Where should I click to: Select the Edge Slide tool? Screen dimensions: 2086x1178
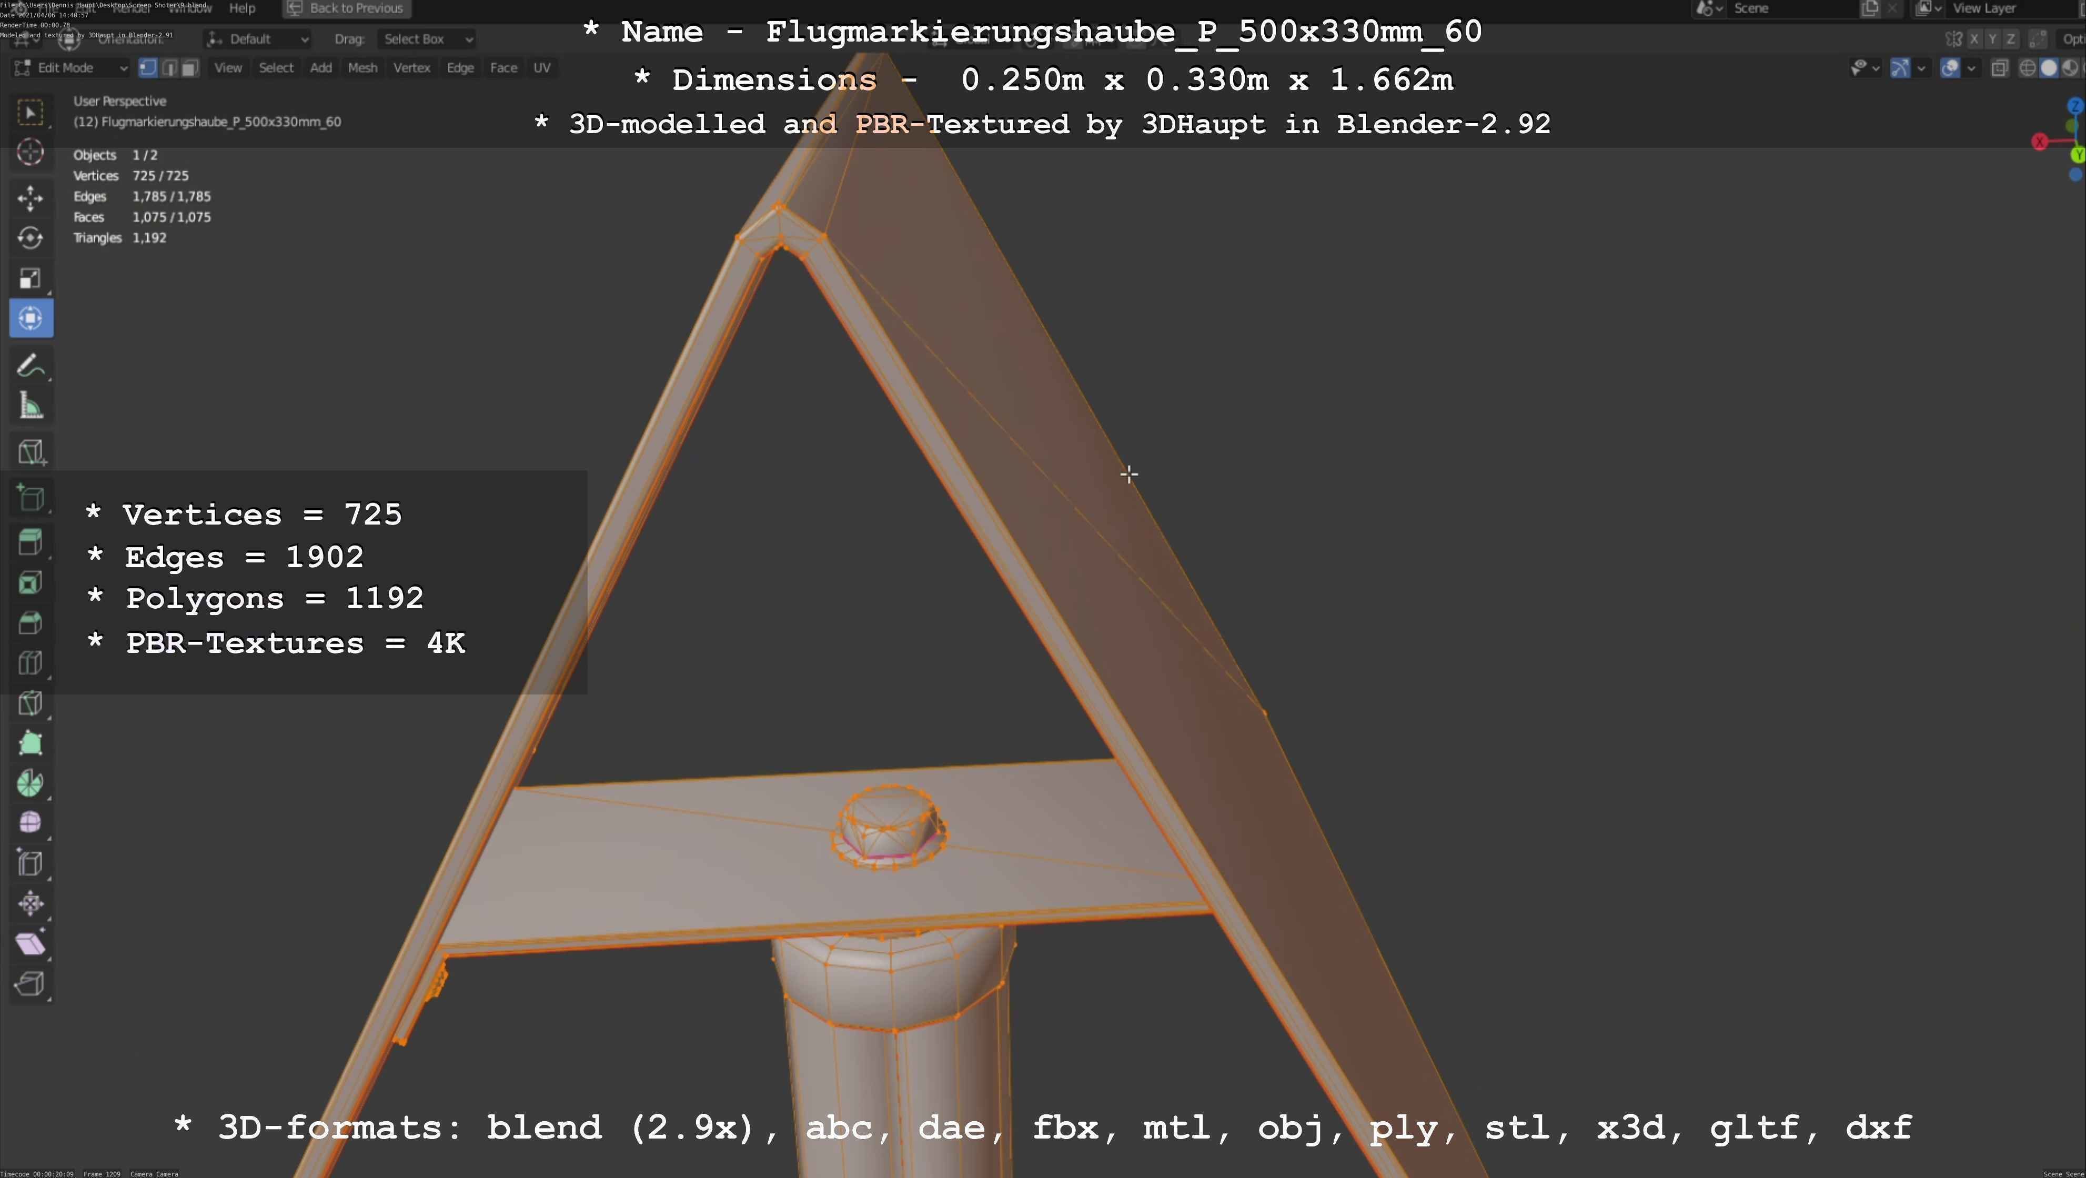(x=31, y=863)
